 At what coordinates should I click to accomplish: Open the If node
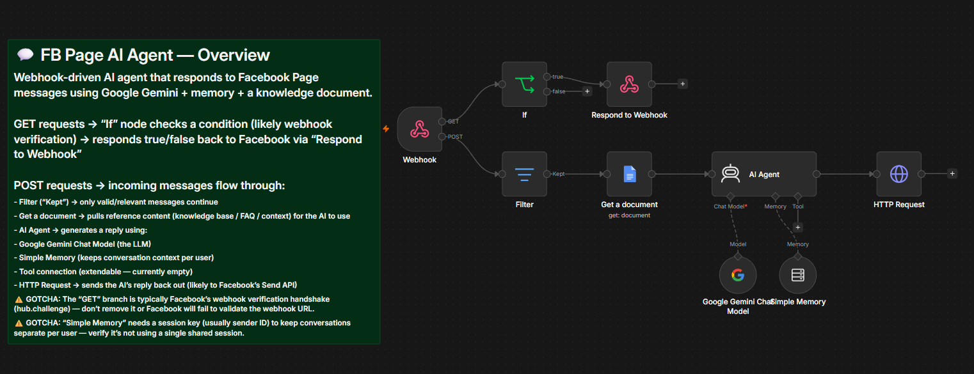coord(524,84)
